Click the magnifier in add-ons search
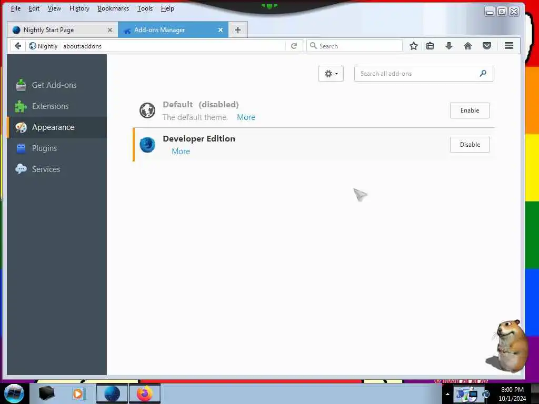 [483, 73]
